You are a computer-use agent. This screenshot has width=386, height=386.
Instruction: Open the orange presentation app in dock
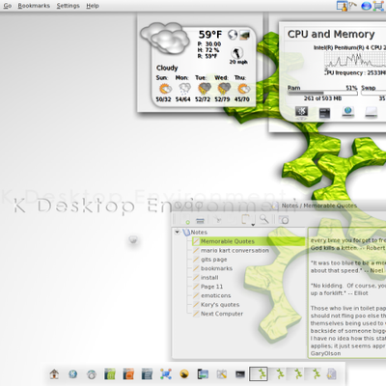point(128,373)
